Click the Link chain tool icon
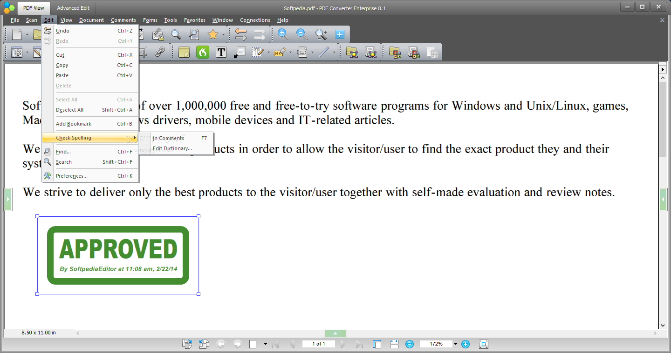671x353 pixels. coord(160,52)
